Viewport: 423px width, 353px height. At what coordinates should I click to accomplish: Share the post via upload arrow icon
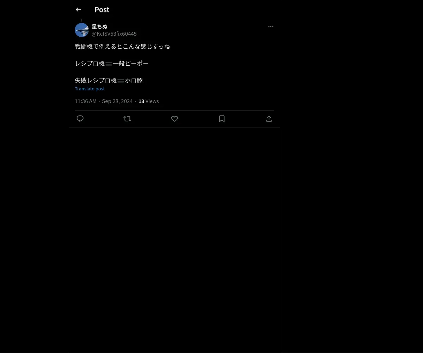269,119
